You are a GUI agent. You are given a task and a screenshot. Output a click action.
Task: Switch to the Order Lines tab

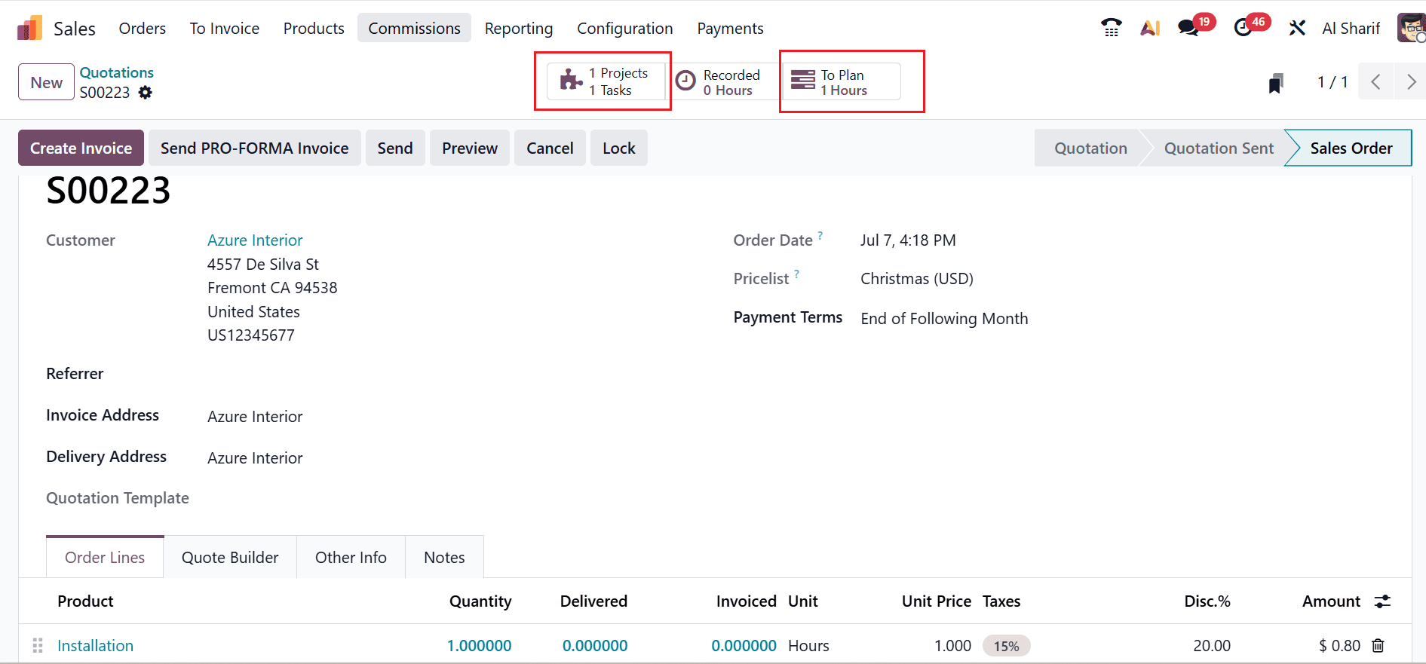[105, 557]
